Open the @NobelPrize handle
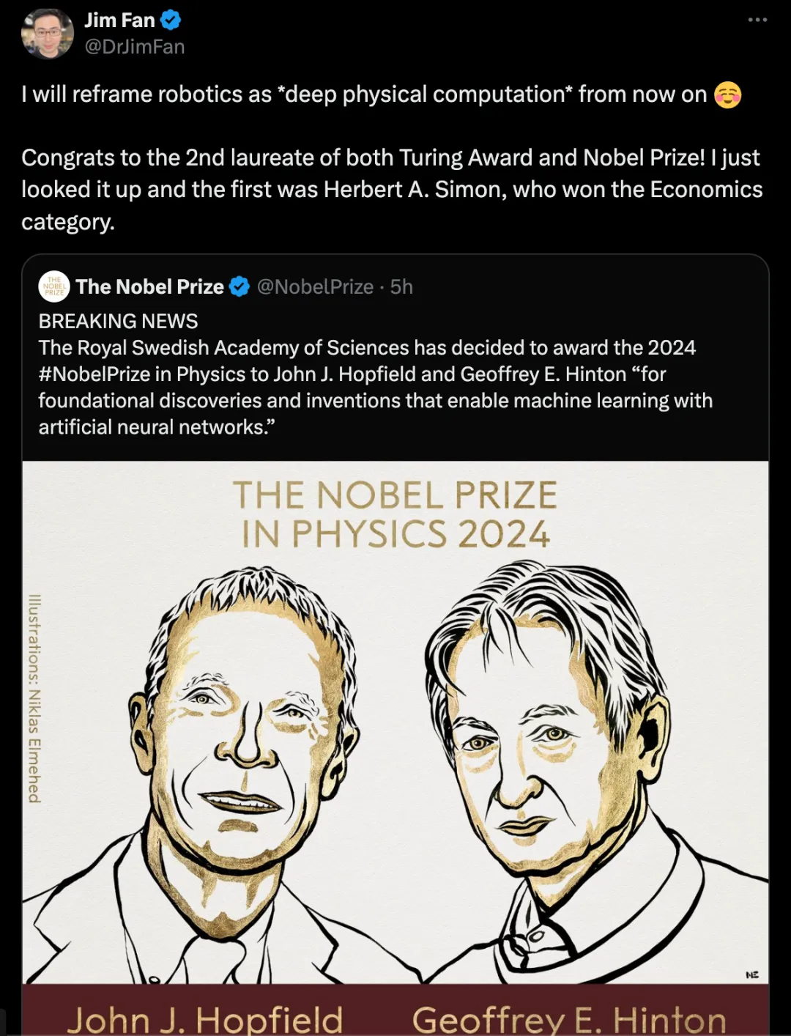791x1036 pixels. pos(315,286)
